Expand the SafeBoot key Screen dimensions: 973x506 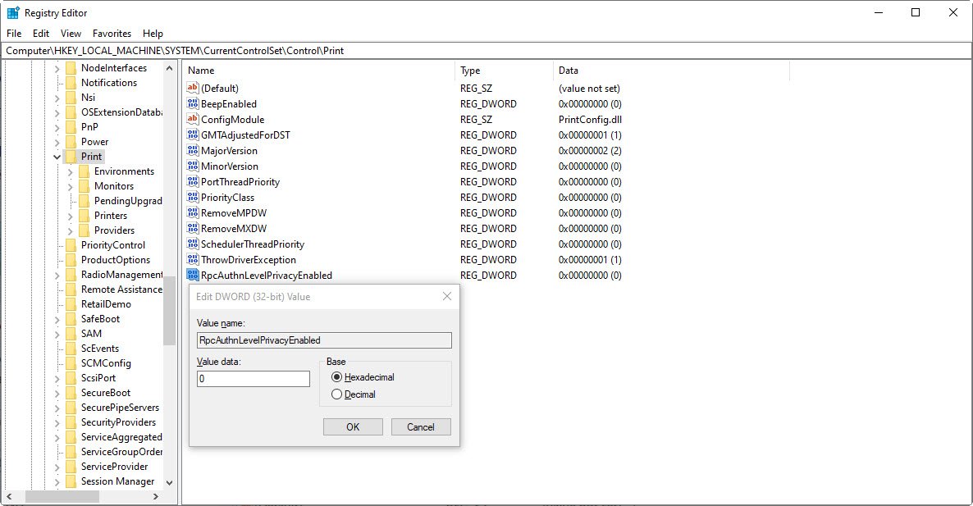tap(57, 319)
